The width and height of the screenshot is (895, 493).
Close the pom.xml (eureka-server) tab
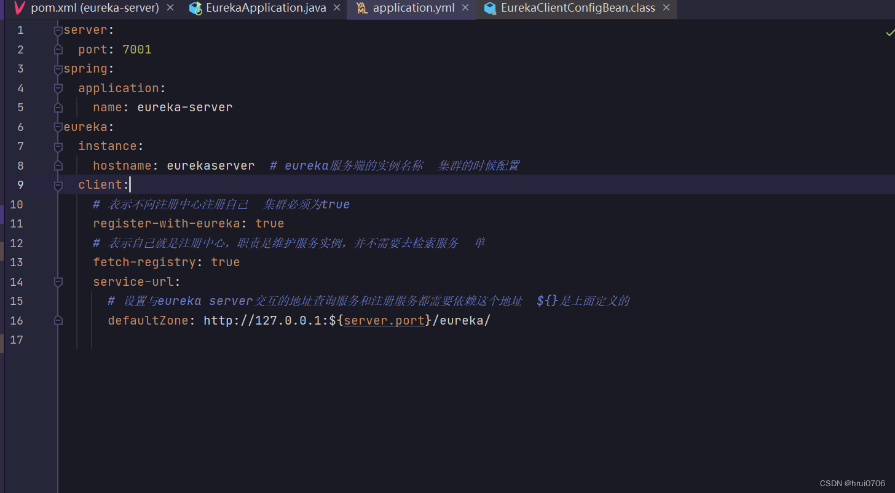(x=170, y=8)
